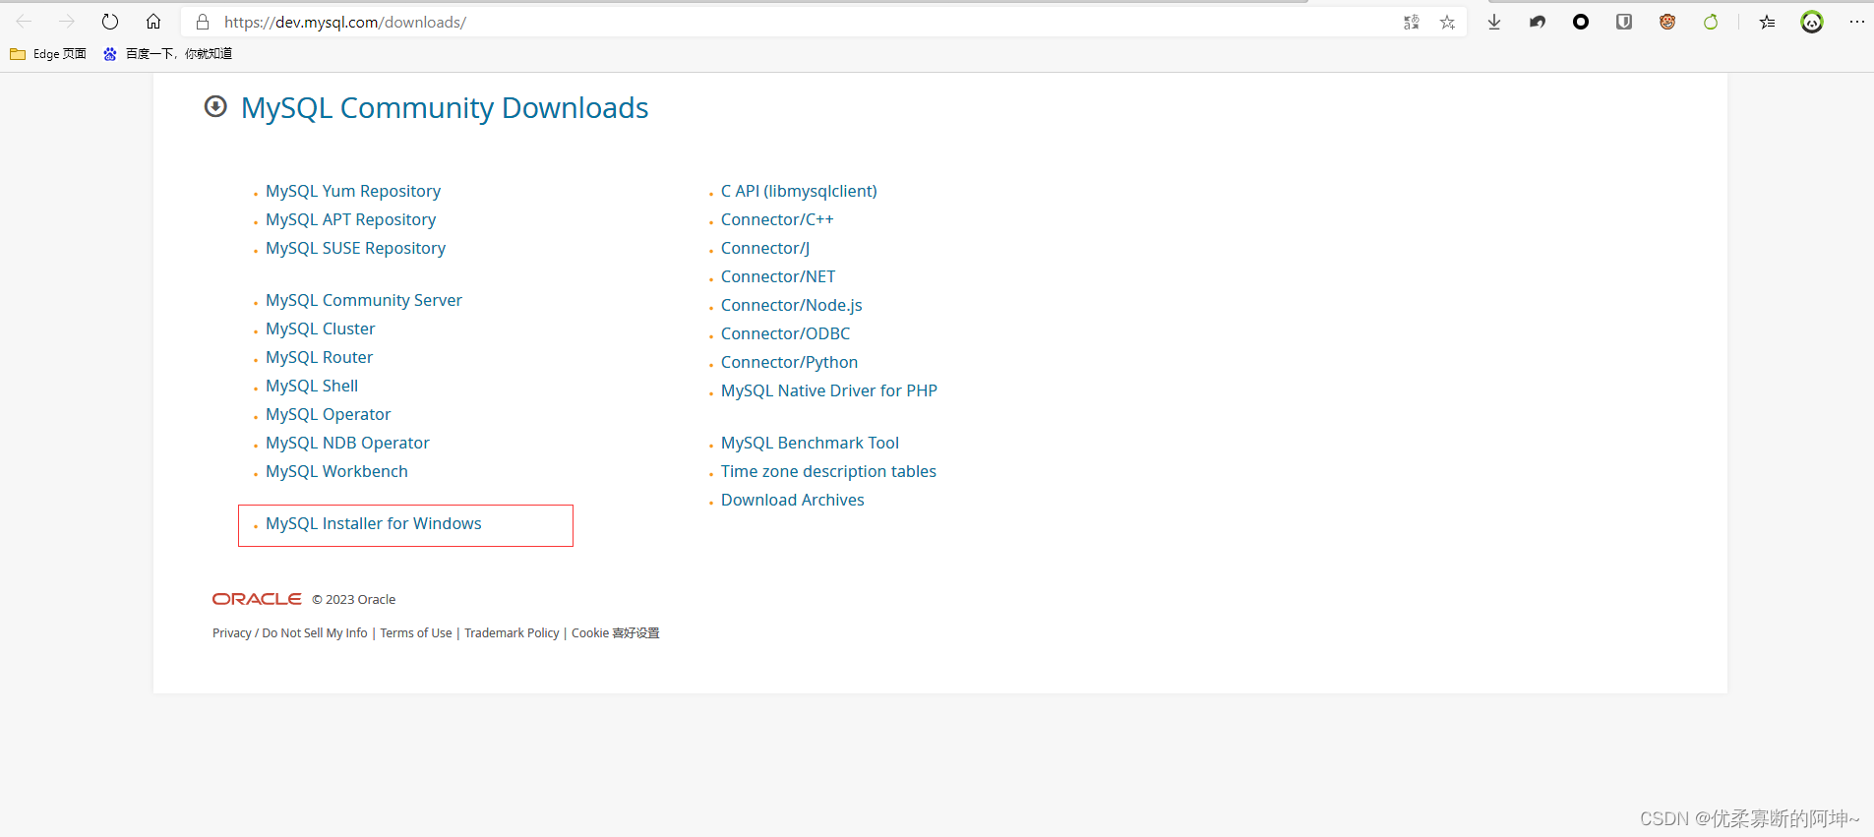Open the panda profile avatar
The image size is (1874, 837).
[x=1812, y=22]
